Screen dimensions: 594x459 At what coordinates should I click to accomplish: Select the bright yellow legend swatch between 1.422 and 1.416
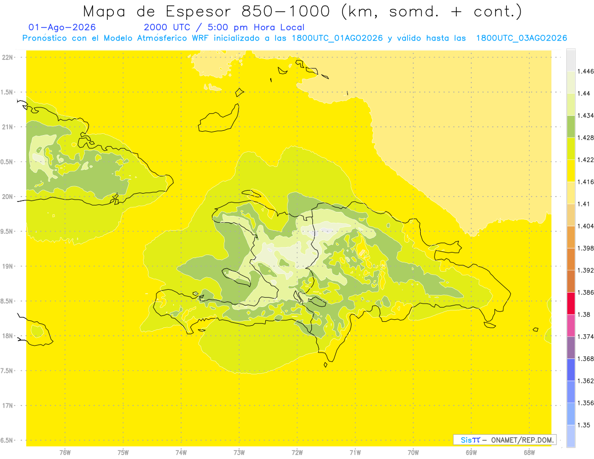(x=571, y=170)
